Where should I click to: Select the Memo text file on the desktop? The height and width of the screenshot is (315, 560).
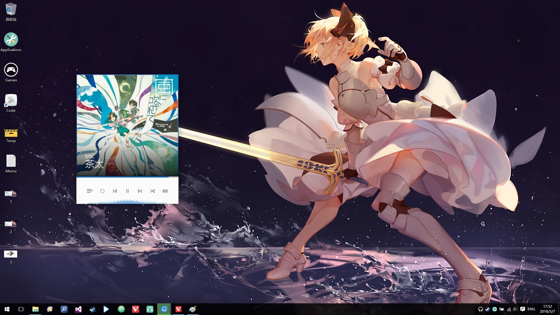click(x=11, y=161)
